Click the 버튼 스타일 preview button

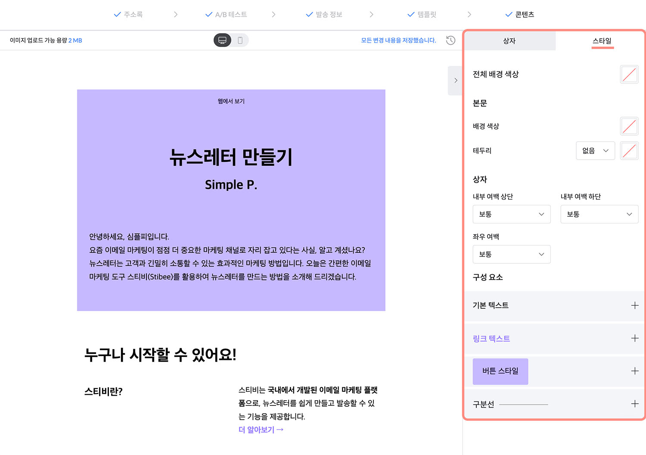[500, 371]
